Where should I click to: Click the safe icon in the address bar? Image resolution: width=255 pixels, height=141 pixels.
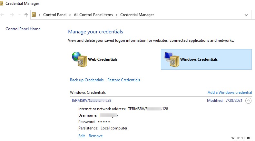coord(34,14)
